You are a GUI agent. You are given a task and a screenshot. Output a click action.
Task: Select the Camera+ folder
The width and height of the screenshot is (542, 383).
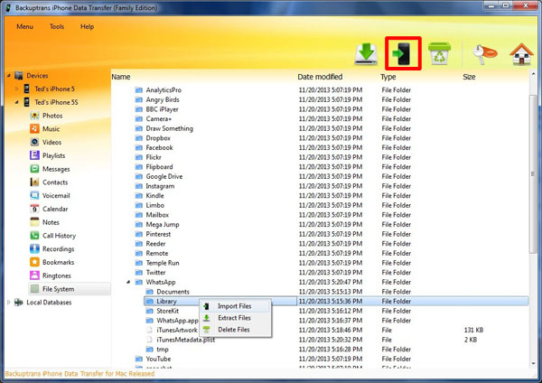(159, 119)
